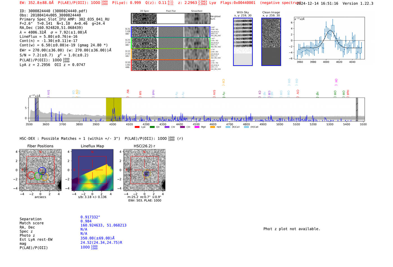This screenshot has height=267, width=393.
Task: Select the HSC(26.2) r cutout image
Action: coord(144,170)
